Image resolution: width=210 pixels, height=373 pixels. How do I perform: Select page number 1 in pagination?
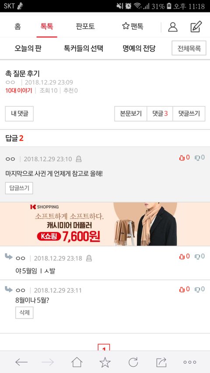(x=104, y=348)
